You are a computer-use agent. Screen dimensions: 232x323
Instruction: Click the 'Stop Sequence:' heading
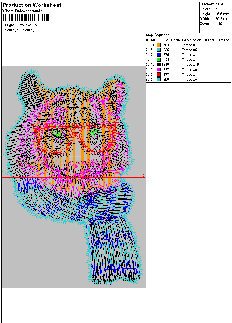tap(158, 35)
